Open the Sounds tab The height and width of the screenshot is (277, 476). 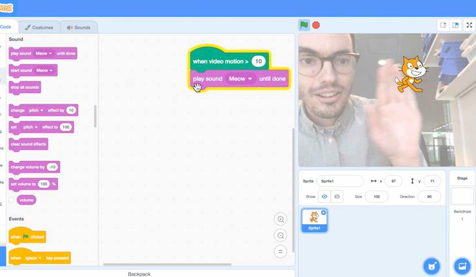click(79, 27)
